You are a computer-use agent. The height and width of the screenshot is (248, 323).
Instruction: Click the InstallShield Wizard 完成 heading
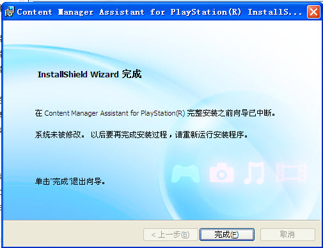tap(90, 74)
